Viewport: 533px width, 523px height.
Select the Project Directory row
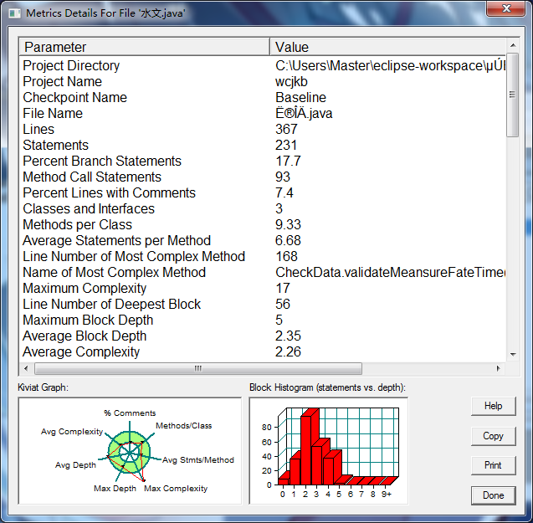[x=263, y=65]
